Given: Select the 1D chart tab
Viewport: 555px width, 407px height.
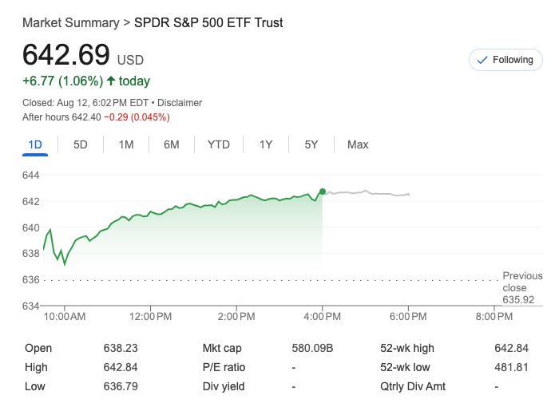Looking at the screenshot, I should [34, 144].
